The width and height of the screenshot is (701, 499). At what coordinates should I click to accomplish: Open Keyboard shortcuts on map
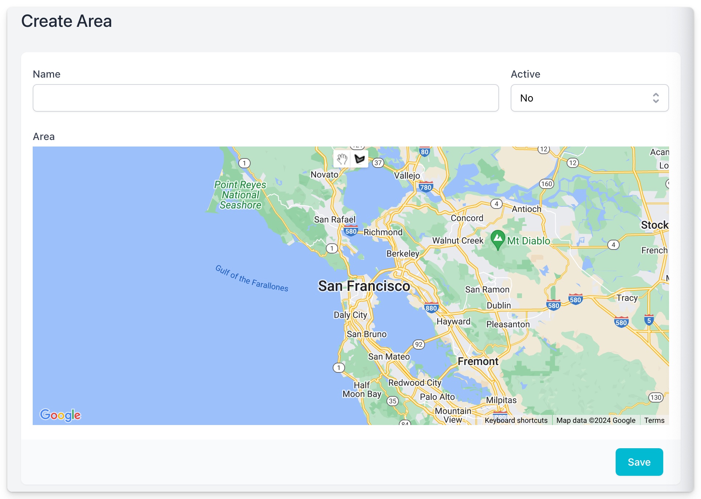click(516, 420)
